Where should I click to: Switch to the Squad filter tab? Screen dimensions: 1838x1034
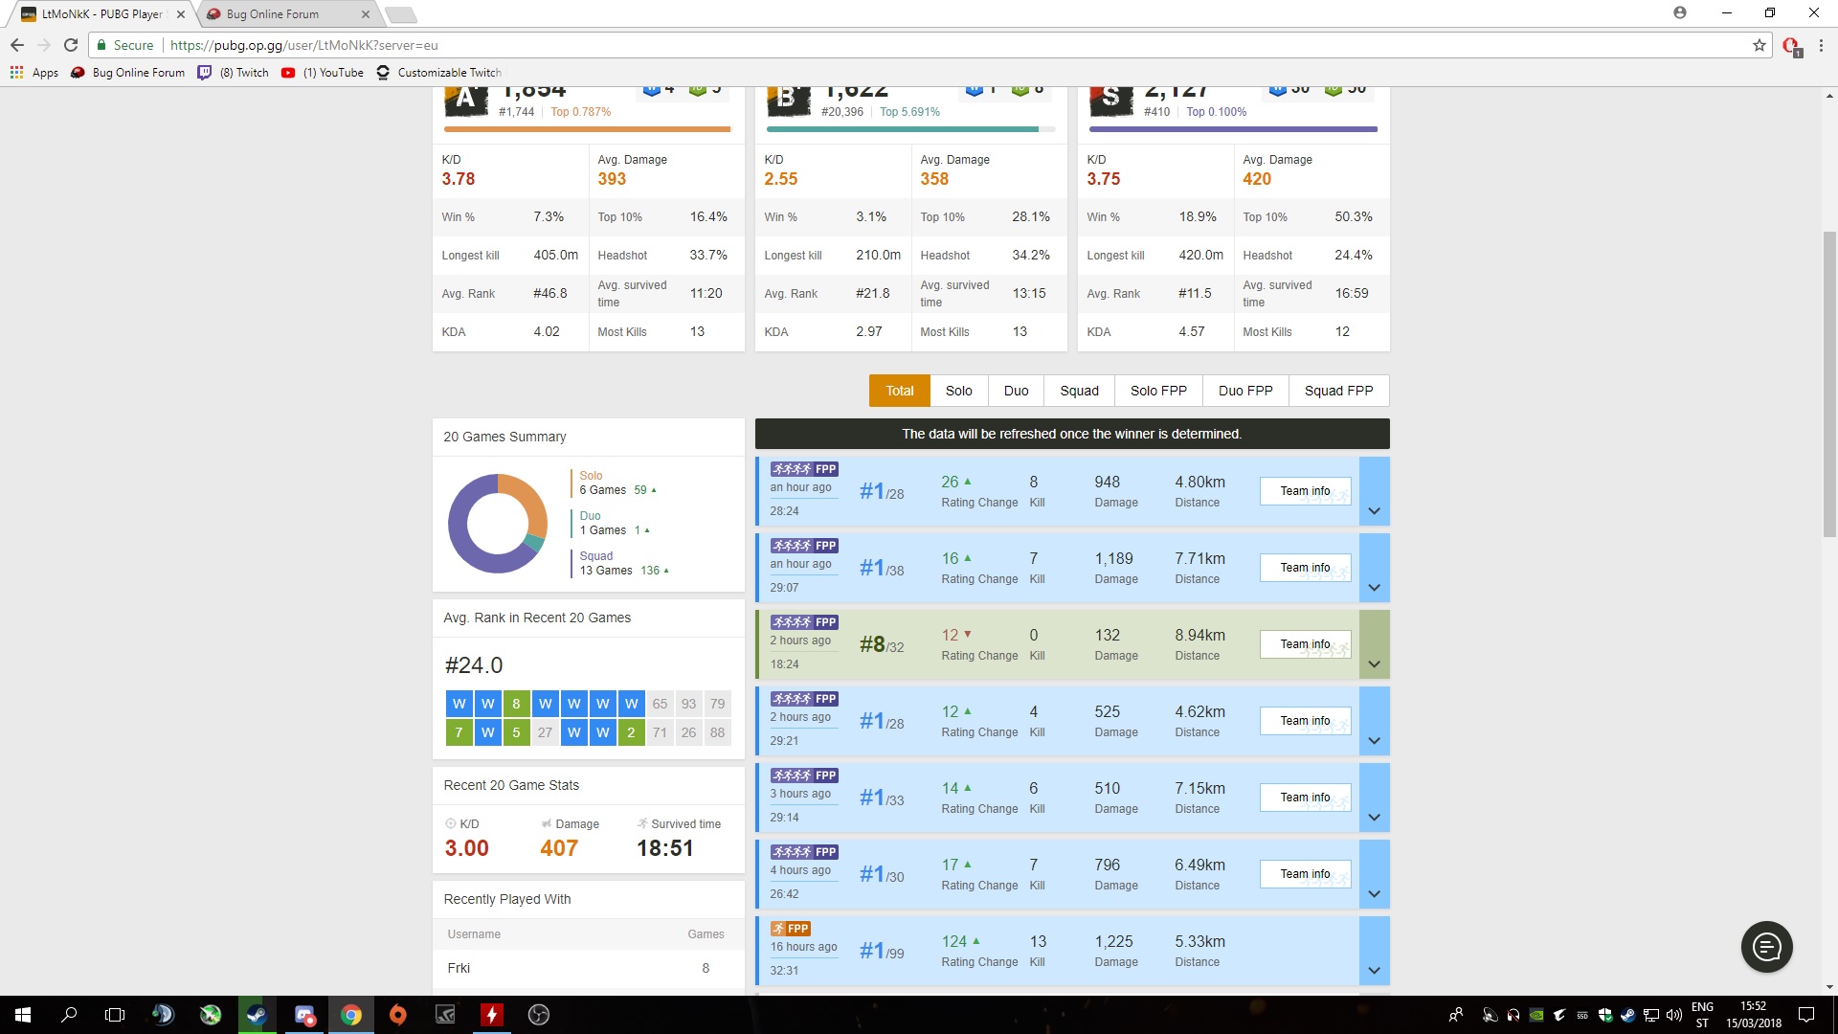pos(1079,391)
